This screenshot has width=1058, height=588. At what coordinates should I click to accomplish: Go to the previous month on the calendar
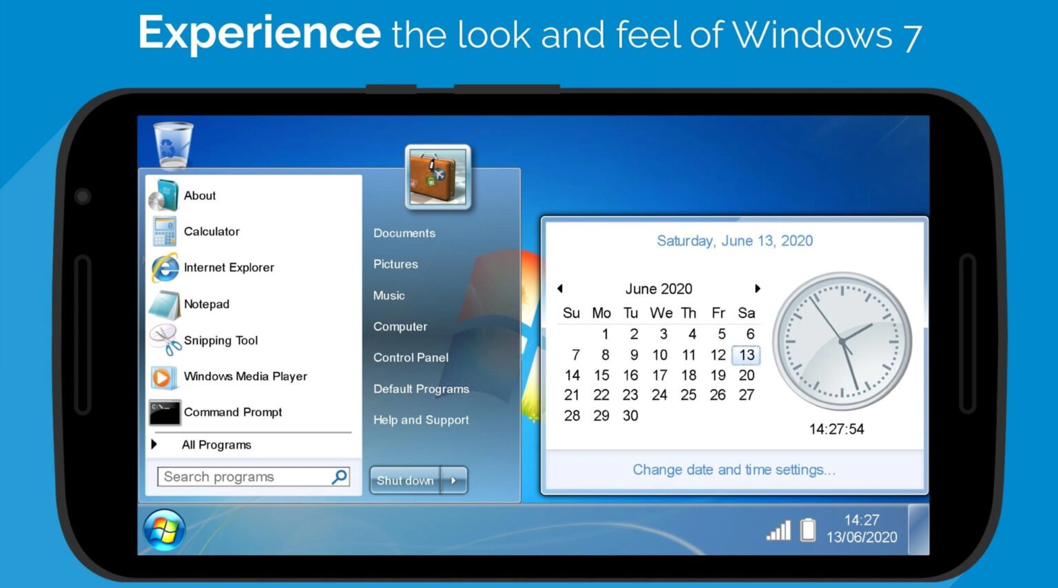click(x=560, y=288)
